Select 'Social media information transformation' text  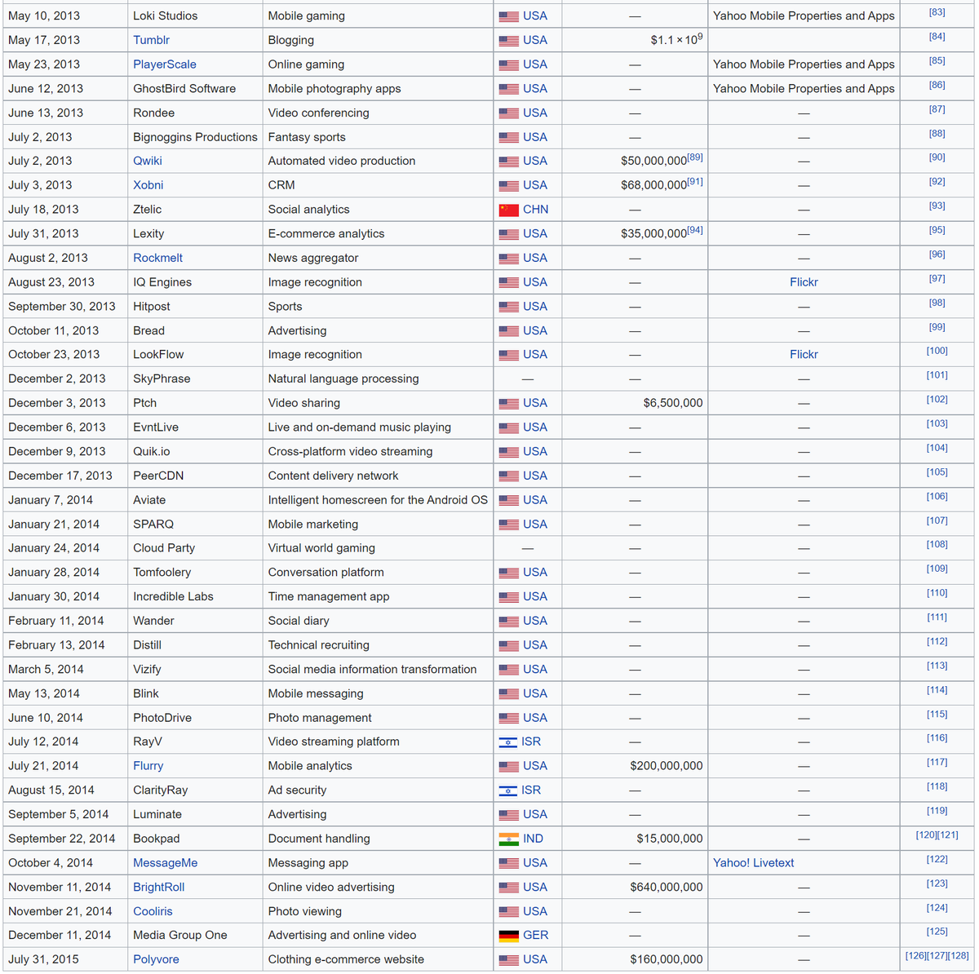click(372, 670)
